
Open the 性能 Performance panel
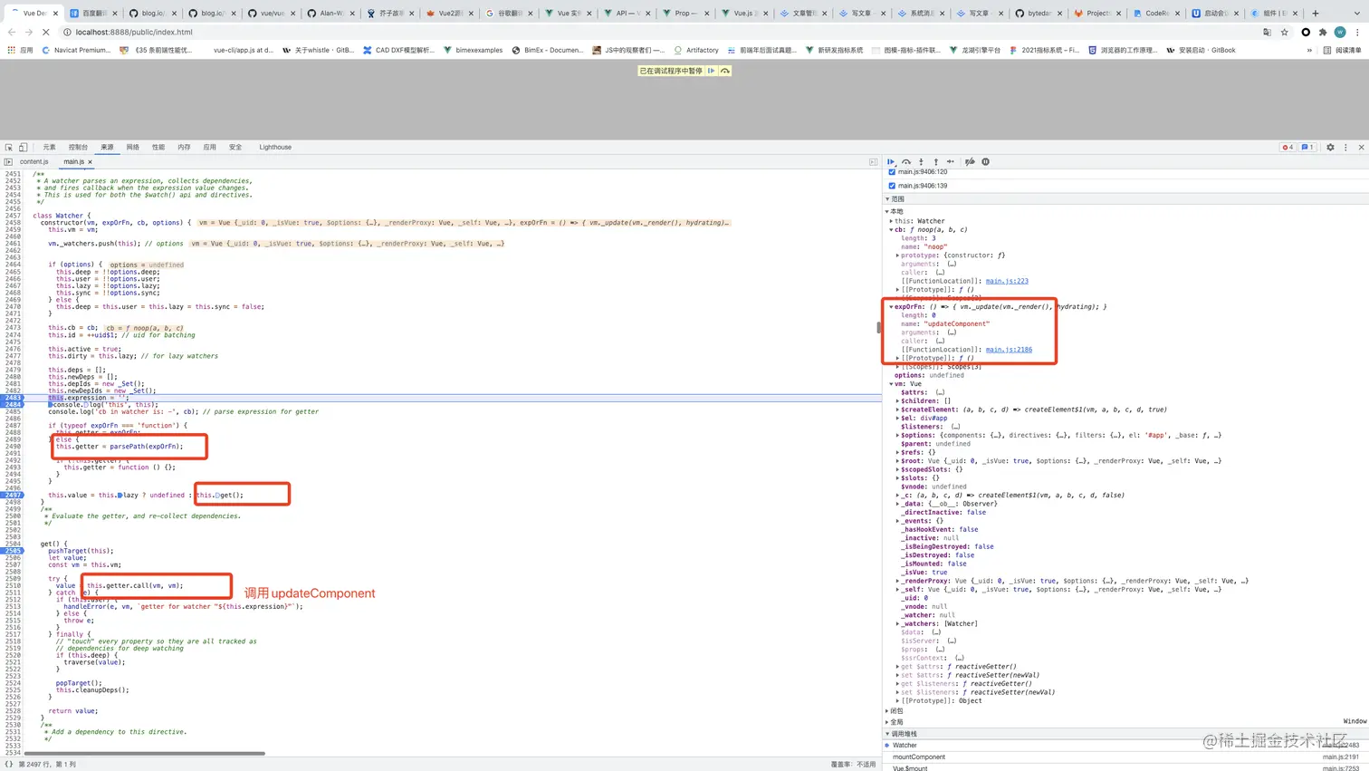coord(158,147)
